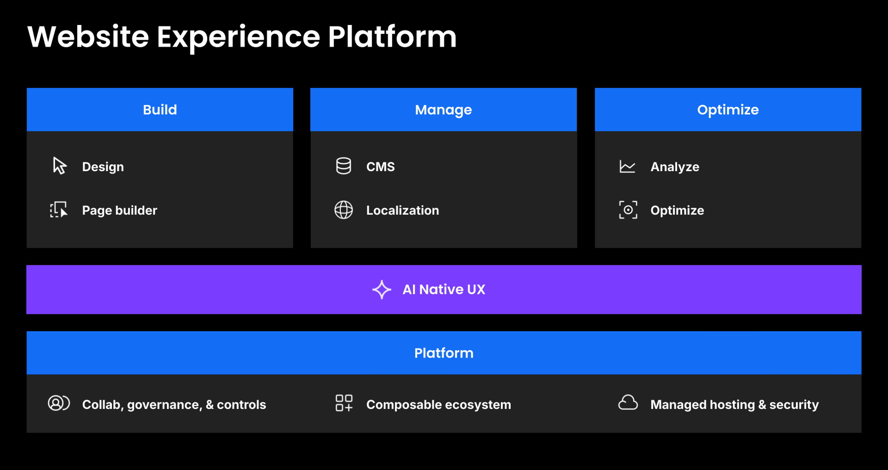Click the cursor icon beside Design
This screenshot has height=470, width=888.
pos(59,166)
